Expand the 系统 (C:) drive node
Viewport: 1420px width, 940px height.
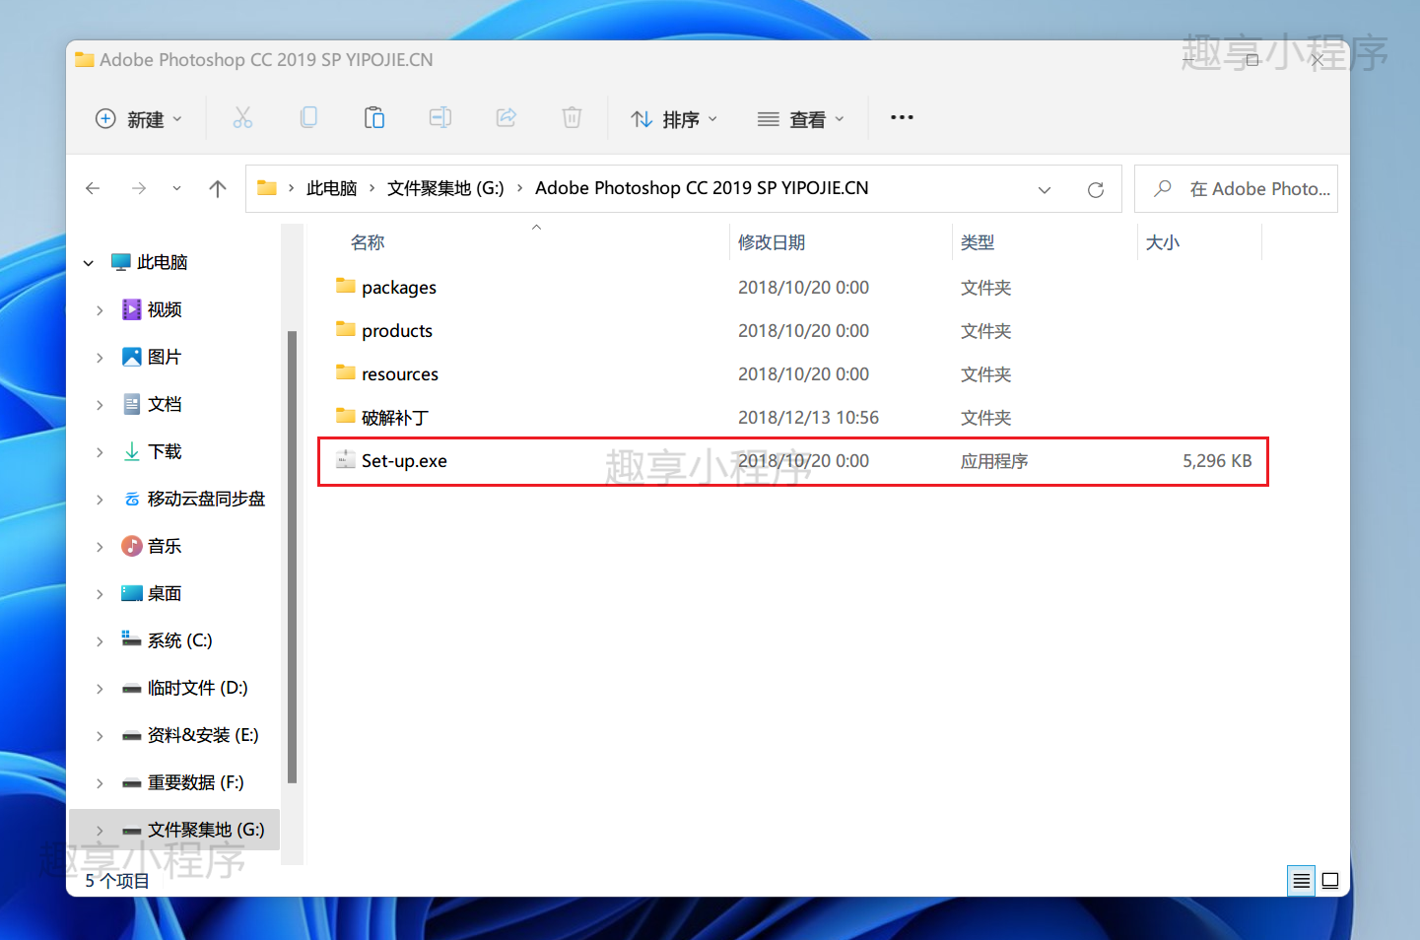(x=100, y=641)
